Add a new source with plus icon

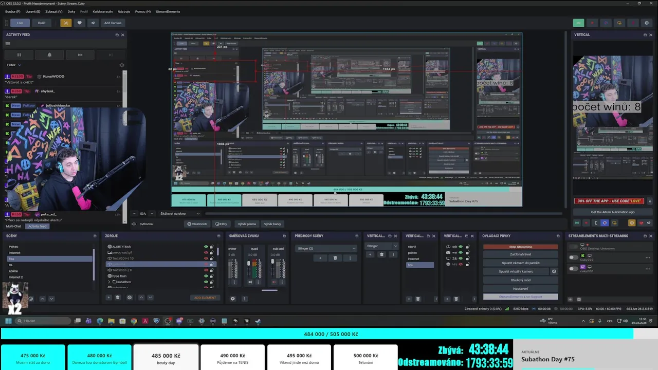click(x=108, y=298)
